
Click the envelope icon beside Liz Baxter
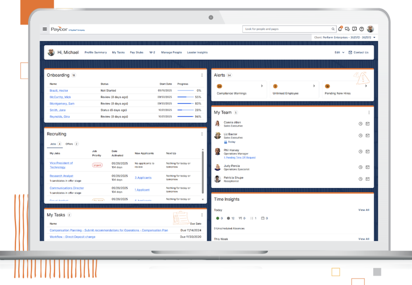click(368, 135)
